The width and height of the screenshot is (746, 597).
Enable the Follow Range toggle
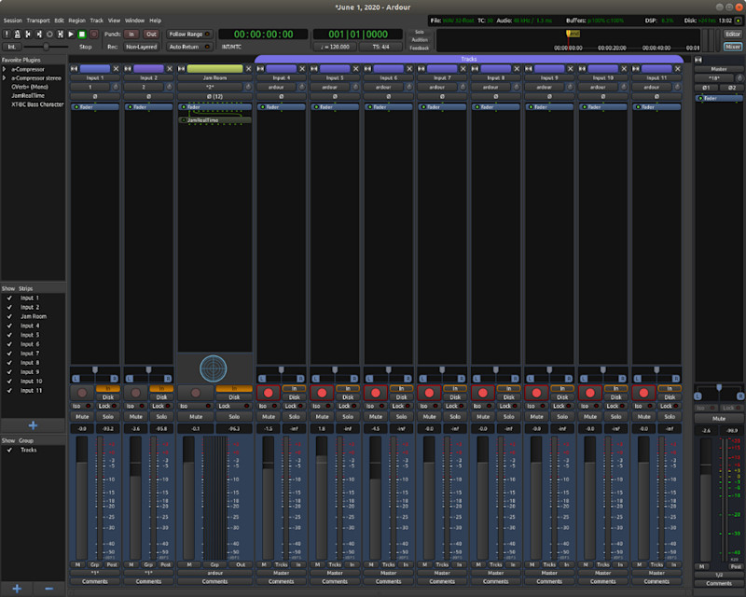coord(189,34)
